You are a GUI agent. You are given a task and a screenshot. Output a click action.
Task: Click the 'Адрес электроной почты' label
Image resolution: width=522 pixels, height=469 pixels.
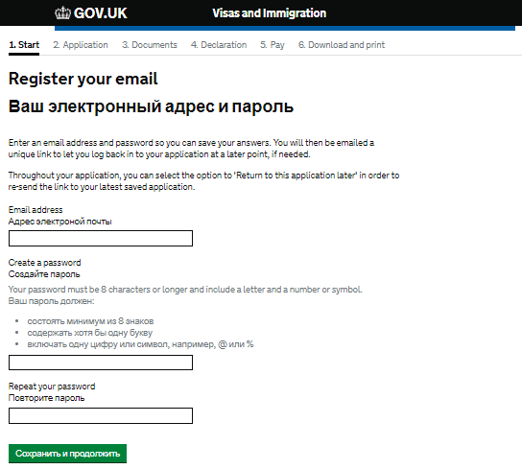(x=59, y=222)
